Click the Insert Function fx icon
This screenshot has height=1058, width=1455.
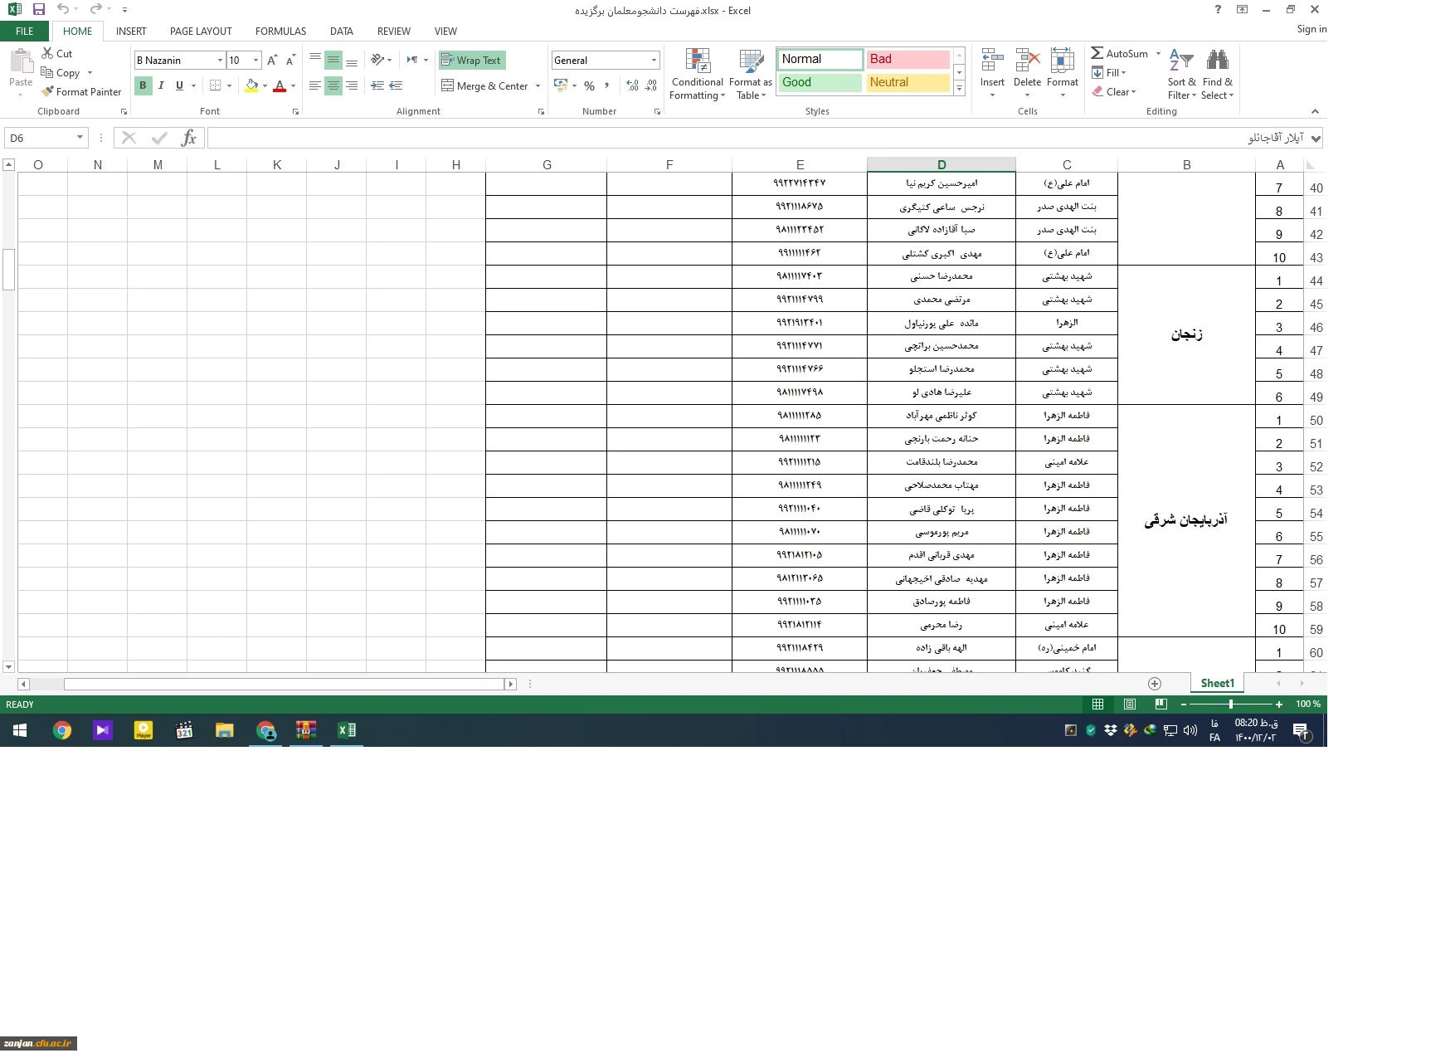[x=188, y=138]
